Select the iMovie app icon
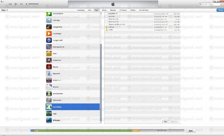The width and height of the screenshot is (224, 136). 49,67
